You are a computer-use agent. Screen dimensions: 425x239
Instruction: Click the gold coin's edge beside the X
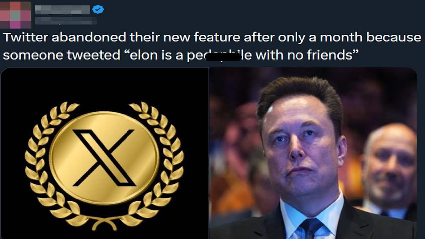point(56,158)
